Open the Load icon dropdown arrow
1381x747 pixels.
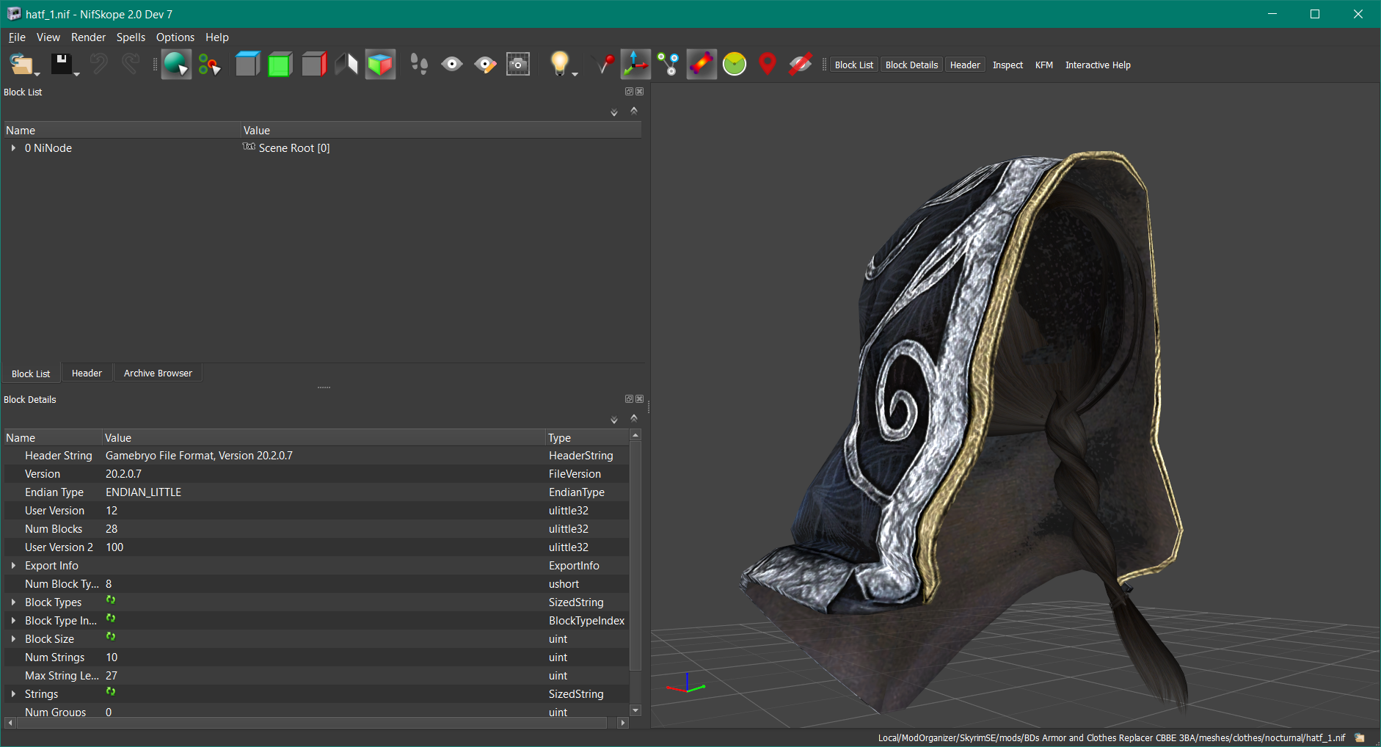click(x=37, y=74)
